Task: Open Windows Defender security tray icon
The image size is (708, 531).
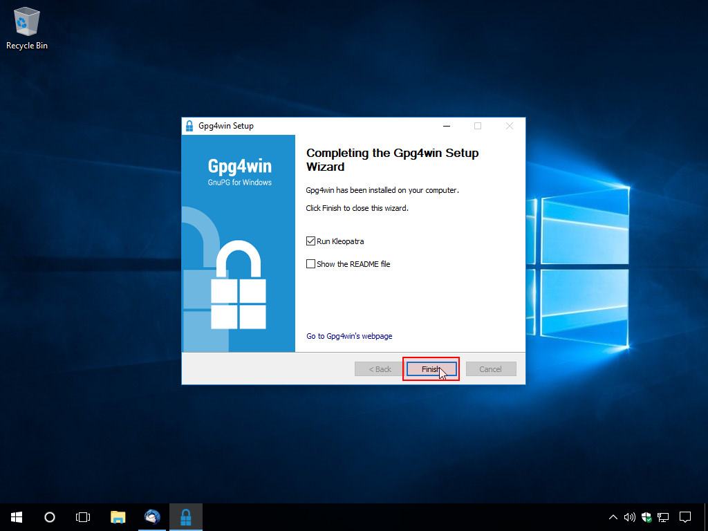Action: click(x=646, y=516)
